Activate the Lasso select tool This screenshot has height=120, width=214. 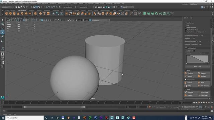tap(2, 24)
